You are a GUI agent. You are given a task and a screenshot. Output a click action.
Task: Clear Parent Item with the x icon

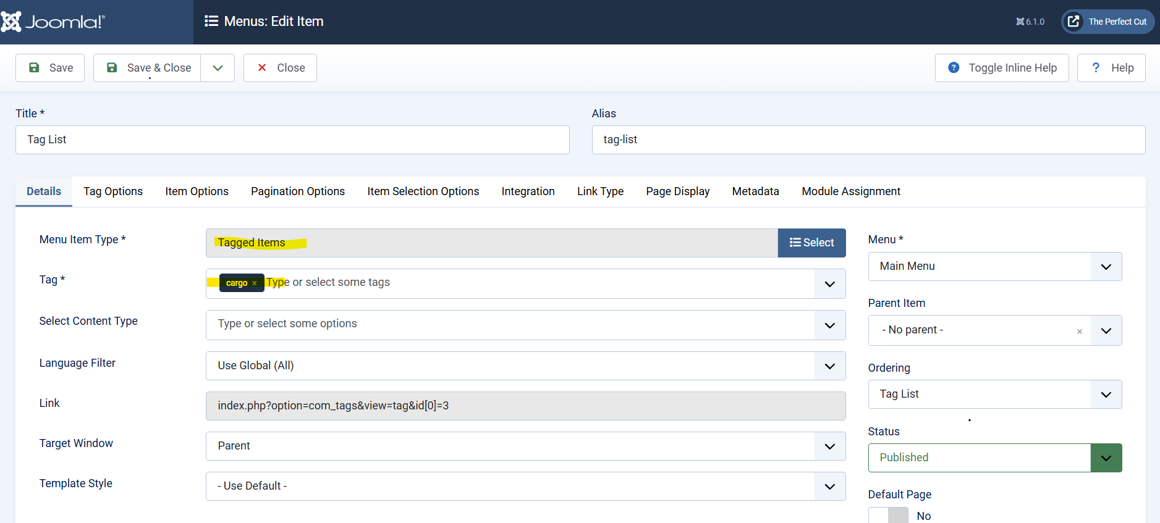(x=1080, y=332)
